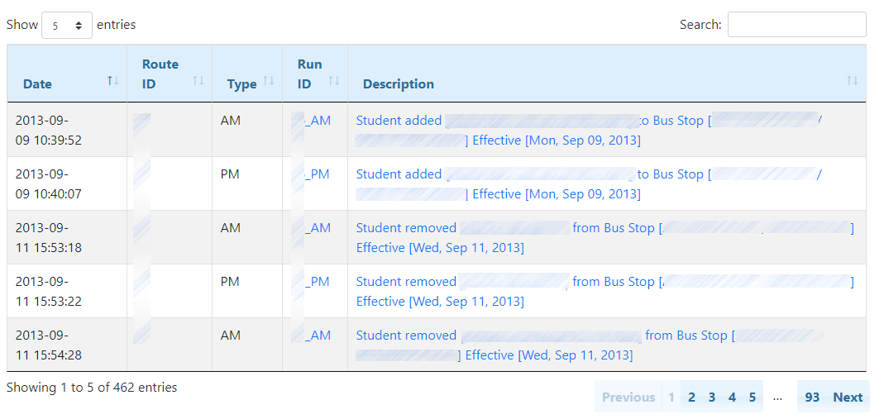Sort Description column using its arrows
The height and width of the screenshot is (419, 884).
(853, 80)
